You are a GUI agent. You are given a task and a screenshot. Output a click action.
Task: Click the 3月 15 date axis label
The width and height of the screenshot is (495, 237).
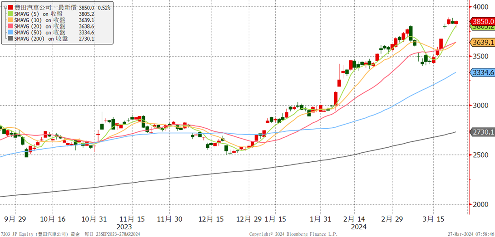click(434, 219)
